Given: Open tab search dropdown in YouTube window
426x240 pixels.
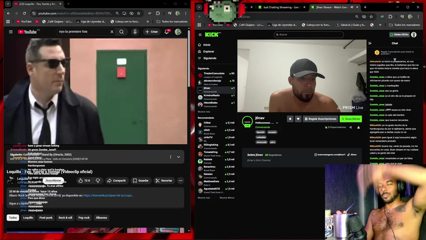Looking at the screenshot, I should [8, 4].
